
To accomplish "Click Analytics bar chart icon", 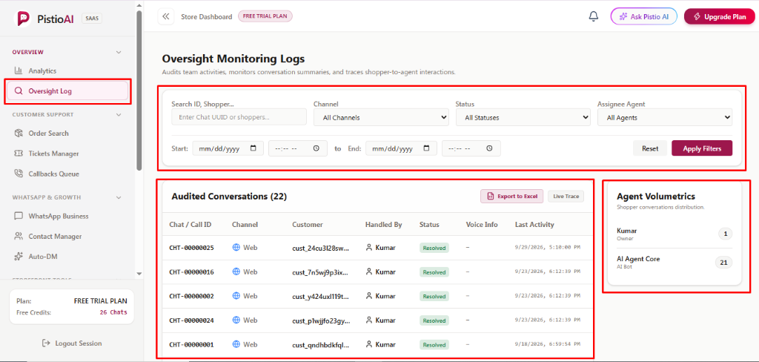I will (x=19, y=70).
